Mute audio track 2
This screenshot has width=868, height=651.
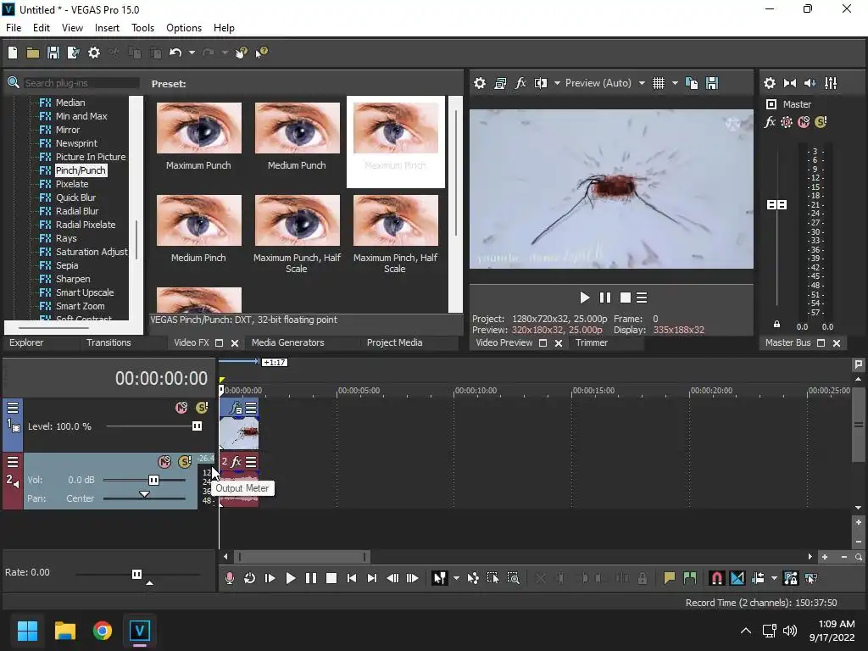(x=164, y=461)
